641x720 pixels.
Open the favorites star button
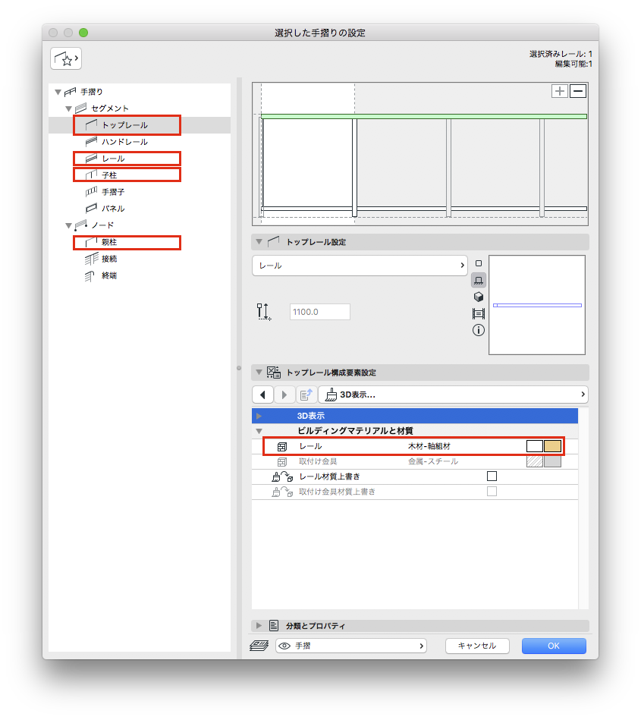[66, 58]
